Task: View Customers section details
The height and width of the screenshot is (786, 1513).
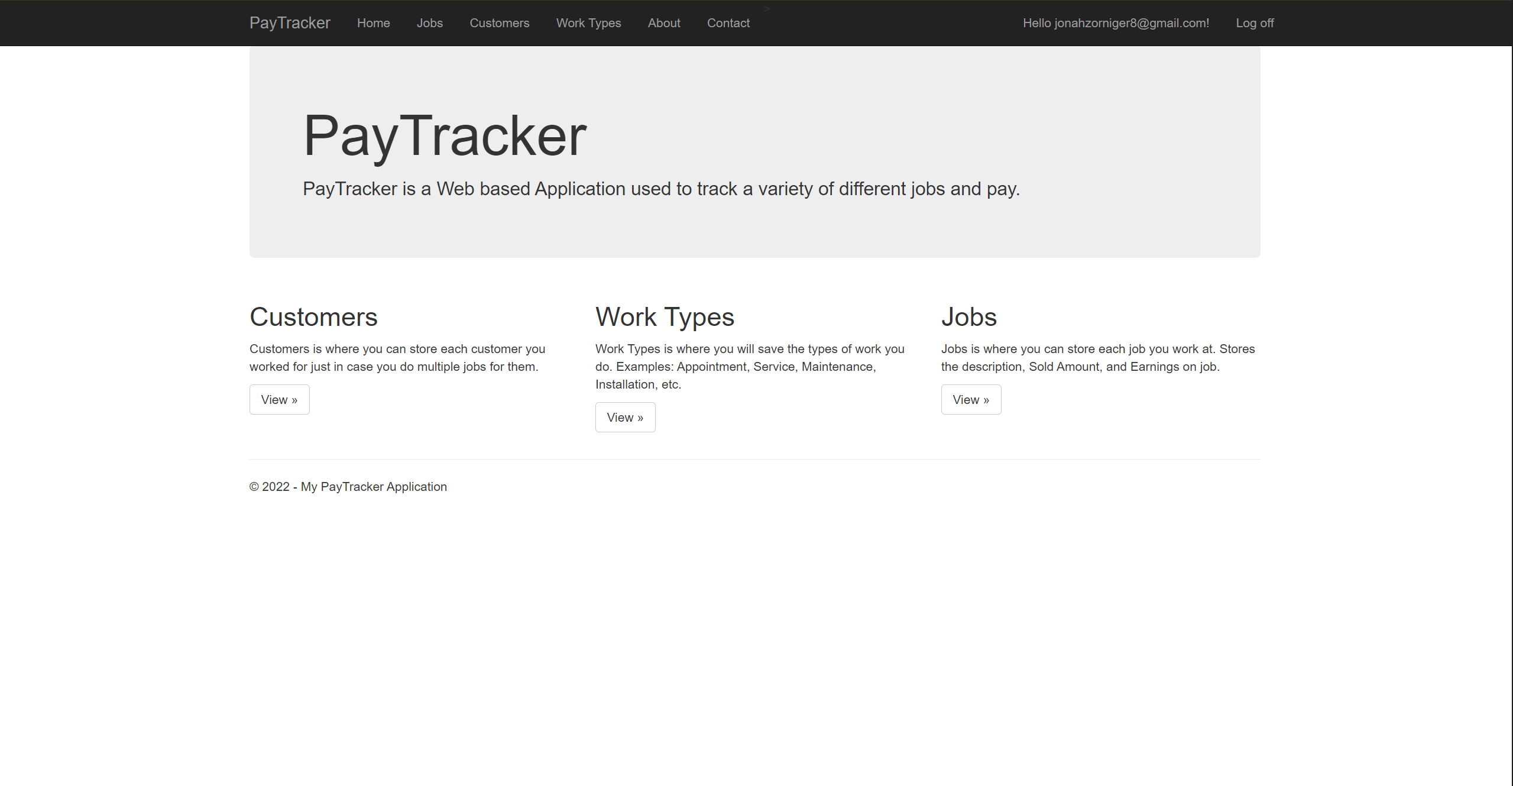Action: [278, 399]
